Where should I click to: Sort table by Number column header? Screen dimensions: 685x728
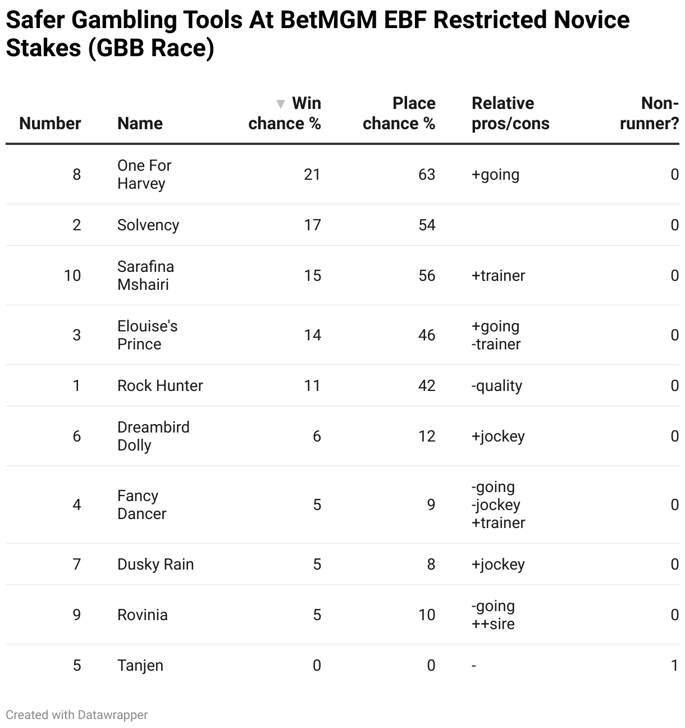click(x=50, y=123)
